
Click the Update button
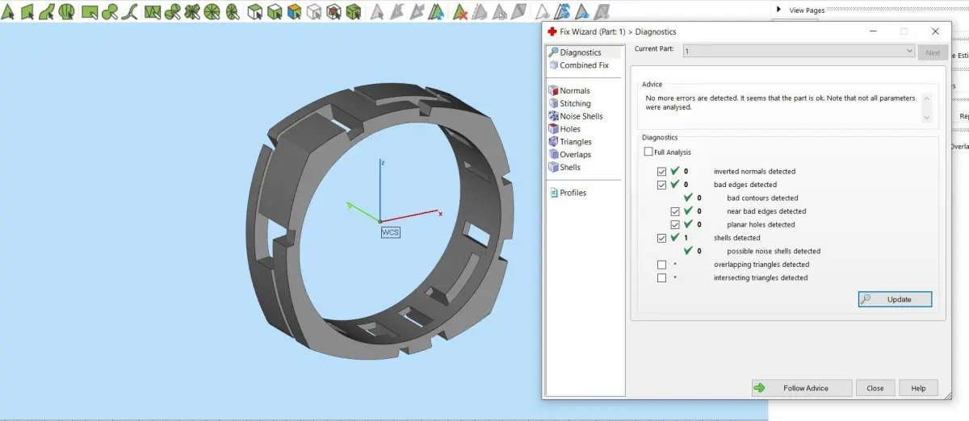(x=895, y=299)
